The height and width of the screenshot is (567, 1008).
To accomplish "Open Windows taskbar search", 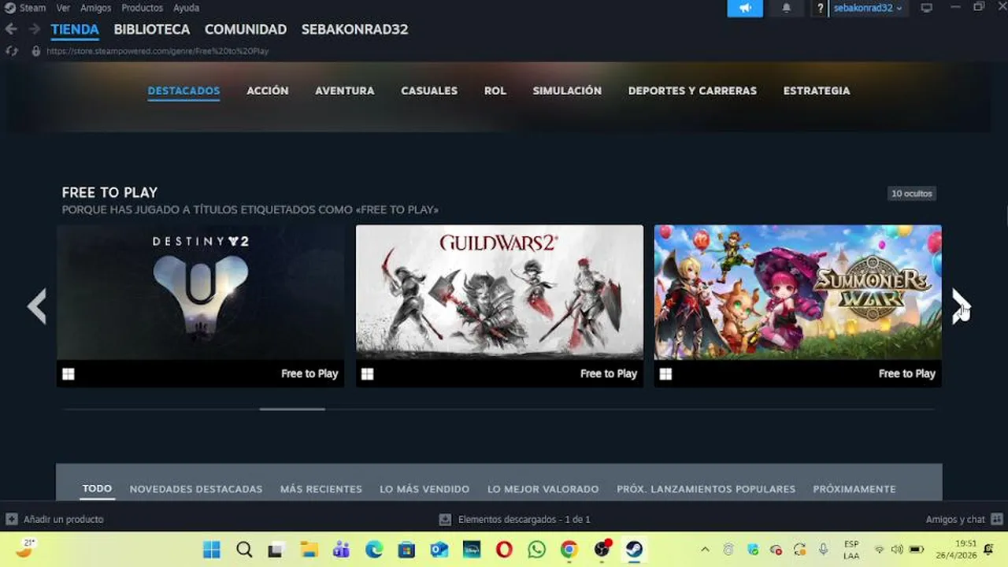I will click(x=244, y=550).
